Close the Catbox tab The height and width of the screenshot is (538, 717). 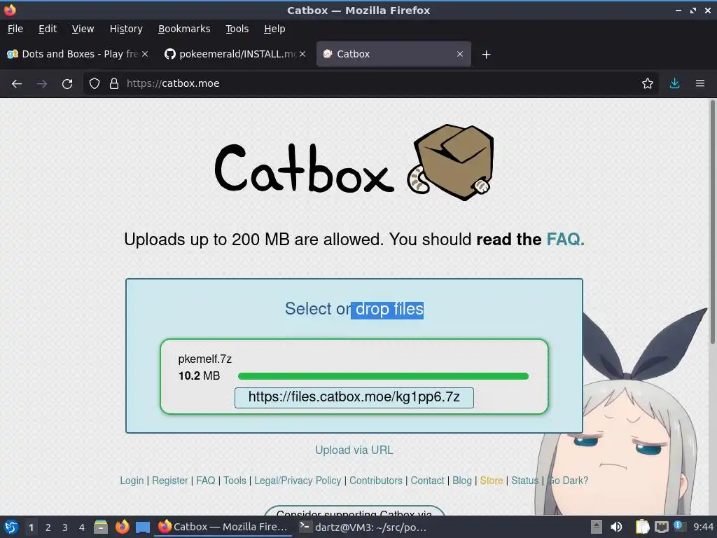pyautogui.click(x=460, y=54)
